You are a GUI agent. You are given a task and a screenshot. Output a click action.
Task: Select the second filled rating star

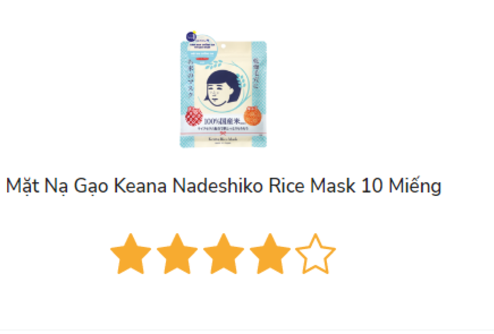[177, 254]
